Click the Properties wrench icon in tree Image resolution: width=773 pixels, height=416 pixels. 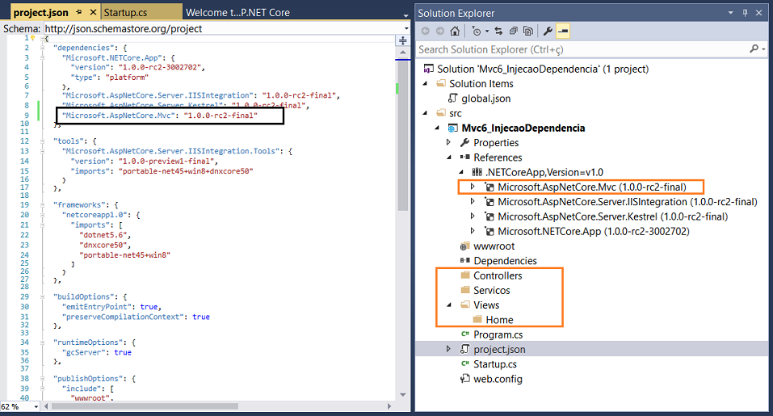pos(464,142)
